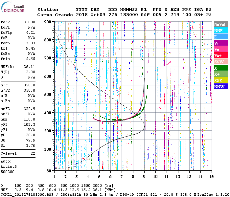Screen dimensions: 230x197
Task: Click the foF1 label in parameter list
Action: [x=5, y=27]
